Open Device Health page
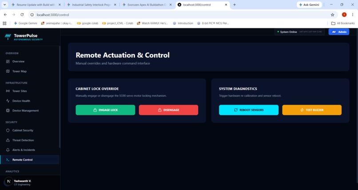This screenshot has height=190, width=358. [x=30, y=101]
